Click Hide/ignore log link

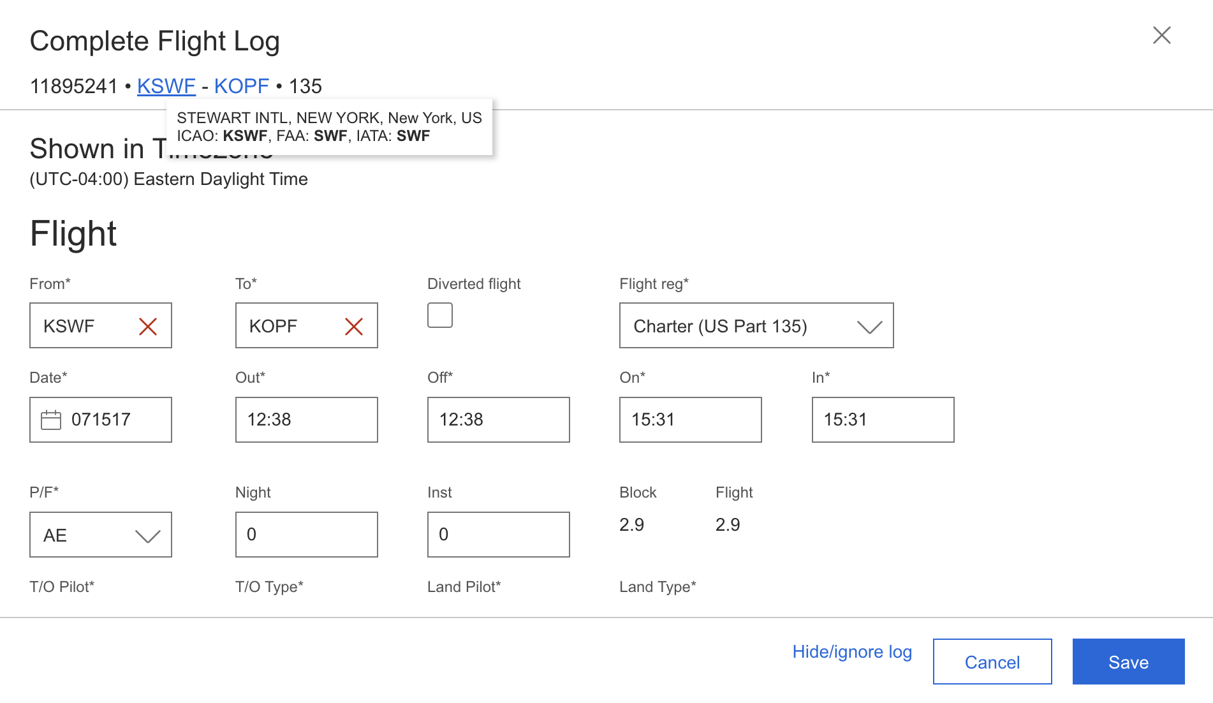852,652
